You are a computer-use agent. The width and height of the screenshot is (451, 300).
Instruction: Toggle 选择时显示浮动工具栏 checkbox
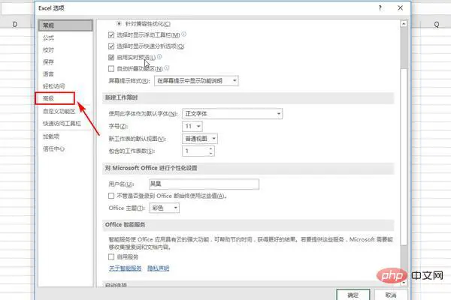[111, 35]
